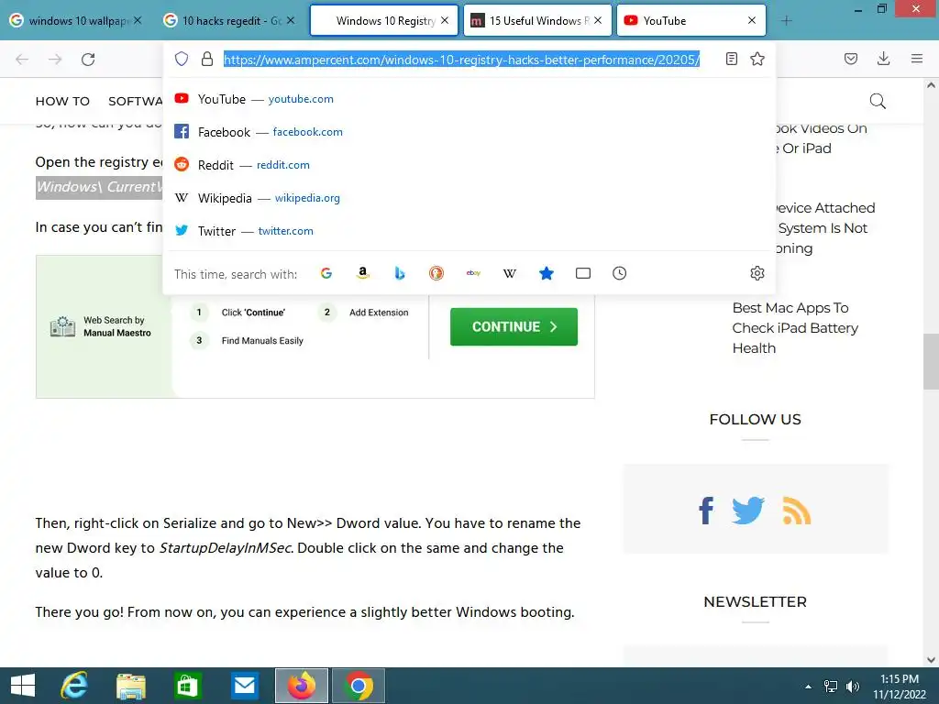Search with Bing icon this time
The height and width of the screenshot is (704, 939).
coord(400,273)
